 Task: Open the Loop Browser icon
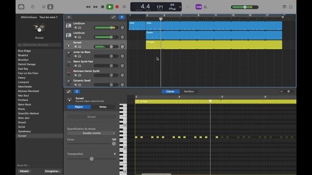291,7
